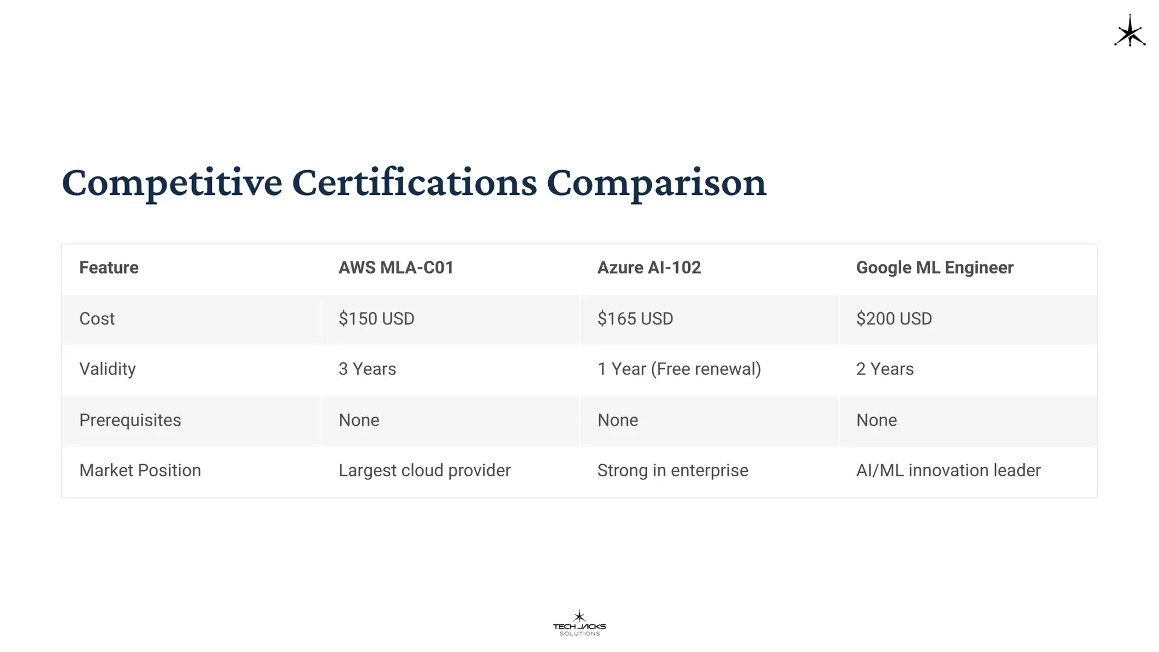Select the AI/ML innovation leader cell
This screenshot has width=1159, height=652.
[x=948, y=470]
